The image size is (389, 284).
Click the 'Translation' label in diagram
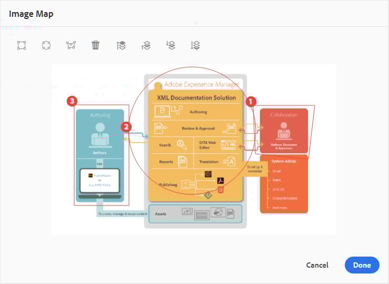[x=209, y=162]
